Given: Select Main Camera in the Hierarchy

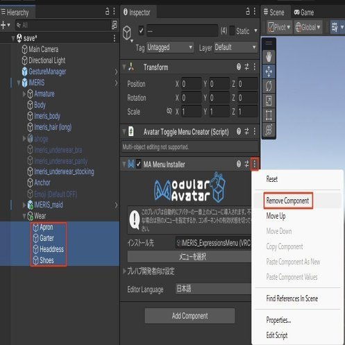Looking at the screenshot, I should [x=43, y=49].
